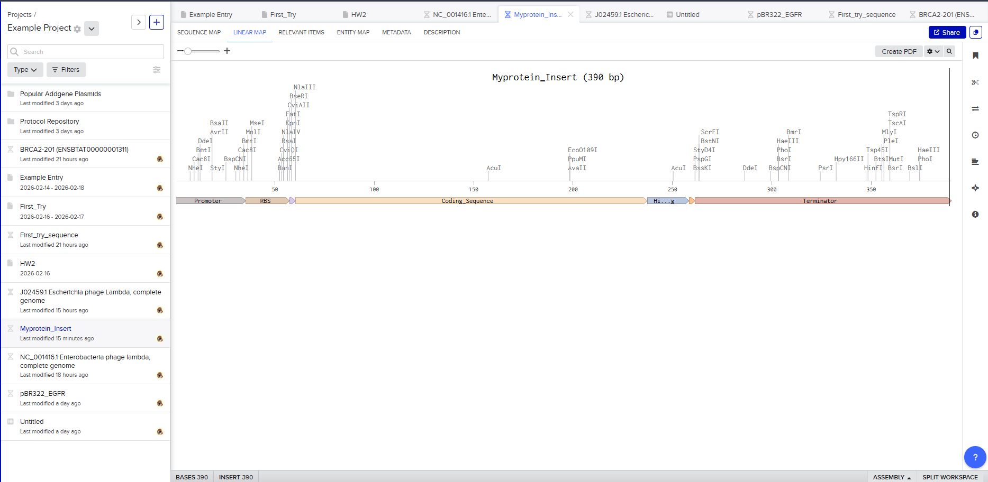Click the zoom in plus icon
The image size is (988, 482).
[x=227, y=51]
